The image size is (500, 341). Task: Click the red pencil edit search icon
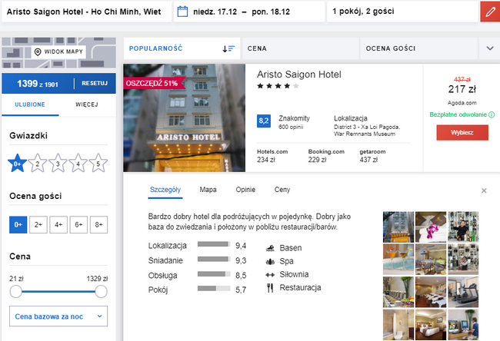[490, 12]
